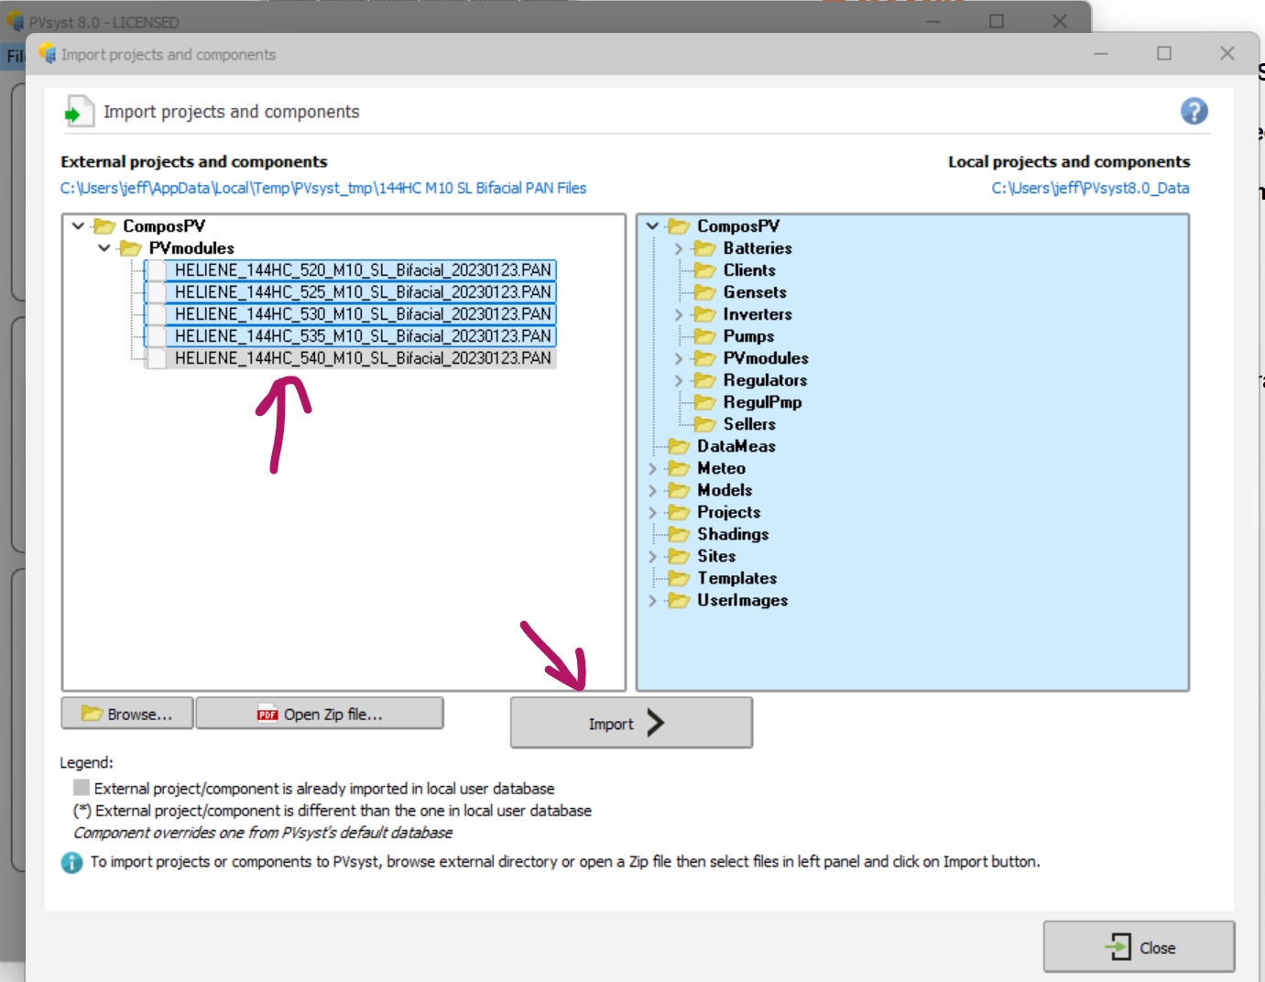This screenshot has width=1265, height=982.
Task: Select HELIENE_144HC_540_M10_SL_Bifacial PAN file name
Action: (x=363, y=358)
